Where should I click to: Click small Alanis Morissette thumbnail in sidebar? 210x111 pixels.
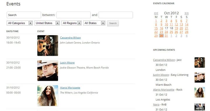(199, 92)
